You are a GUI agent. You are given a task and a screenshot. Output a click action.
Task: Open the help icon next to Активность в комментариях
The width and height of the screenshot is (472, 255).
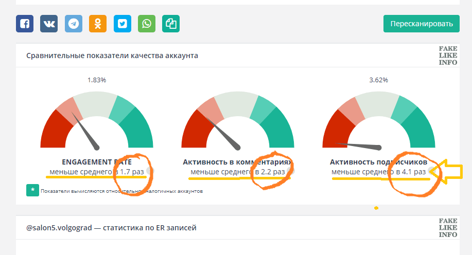point(291,171)
